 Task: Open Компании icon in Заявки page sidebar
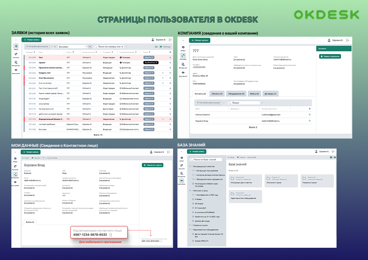click(x=16, y=55)
